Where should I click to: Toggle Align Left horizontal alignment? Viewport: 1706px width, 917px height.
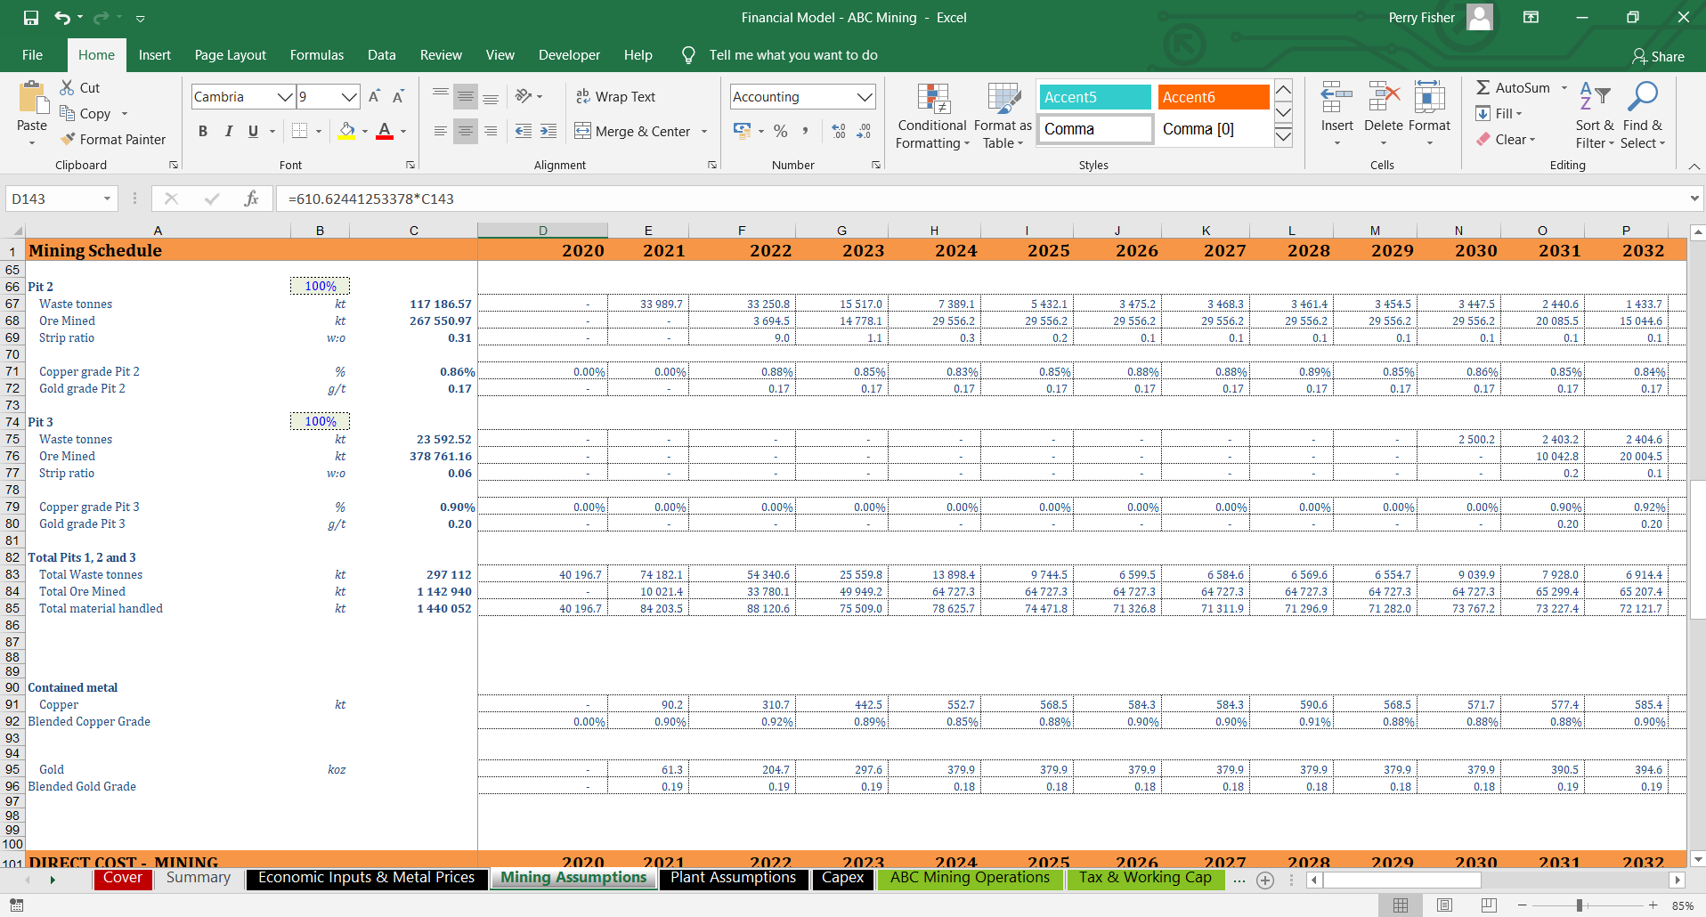point(440,131)
